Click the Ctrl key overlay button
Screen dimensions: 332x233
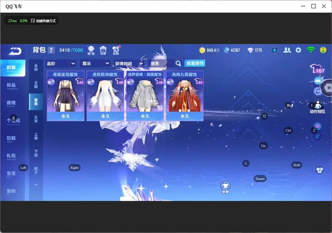[288, 130]
